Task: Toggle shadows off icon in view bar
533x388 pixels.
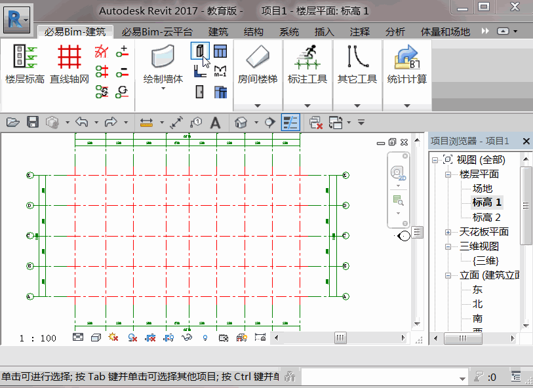Action: (132, 338)
